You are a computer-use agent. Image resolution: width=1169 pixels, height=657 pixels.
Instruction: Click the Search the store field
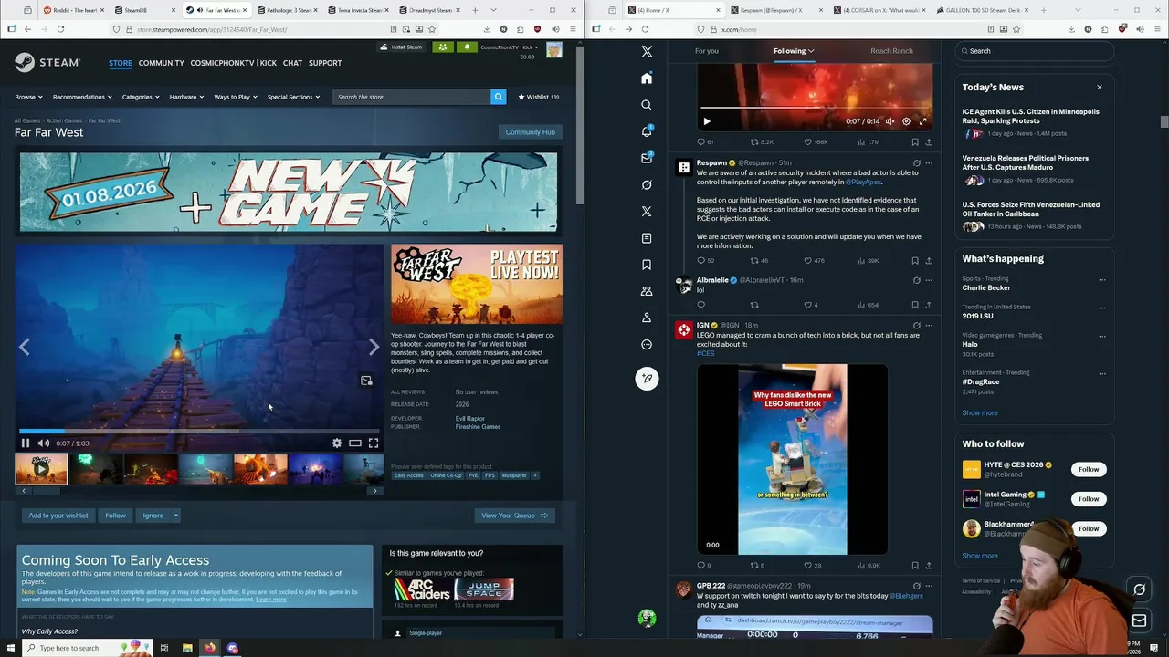[x=411, y=97]
